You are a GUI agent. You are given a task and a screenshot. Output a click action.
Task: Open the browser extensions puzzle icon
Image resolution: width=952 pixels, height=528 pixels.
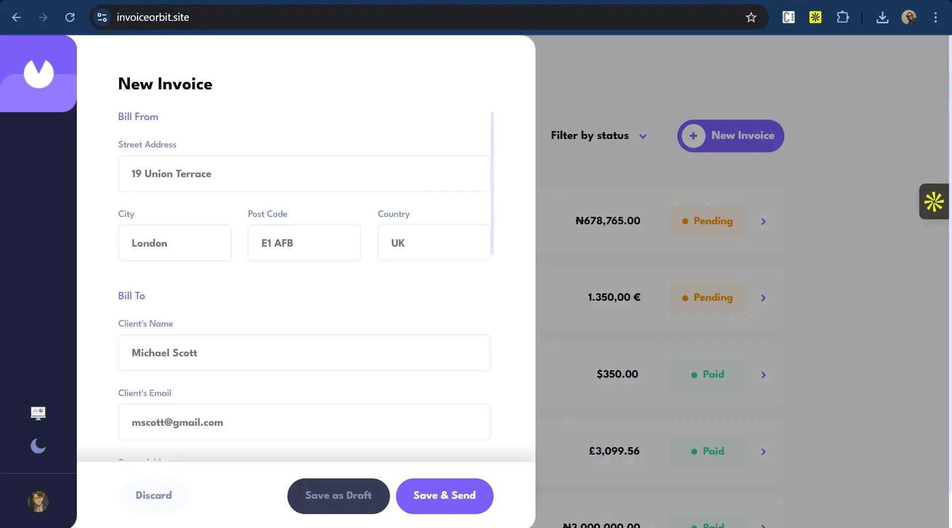pos(842,17)
